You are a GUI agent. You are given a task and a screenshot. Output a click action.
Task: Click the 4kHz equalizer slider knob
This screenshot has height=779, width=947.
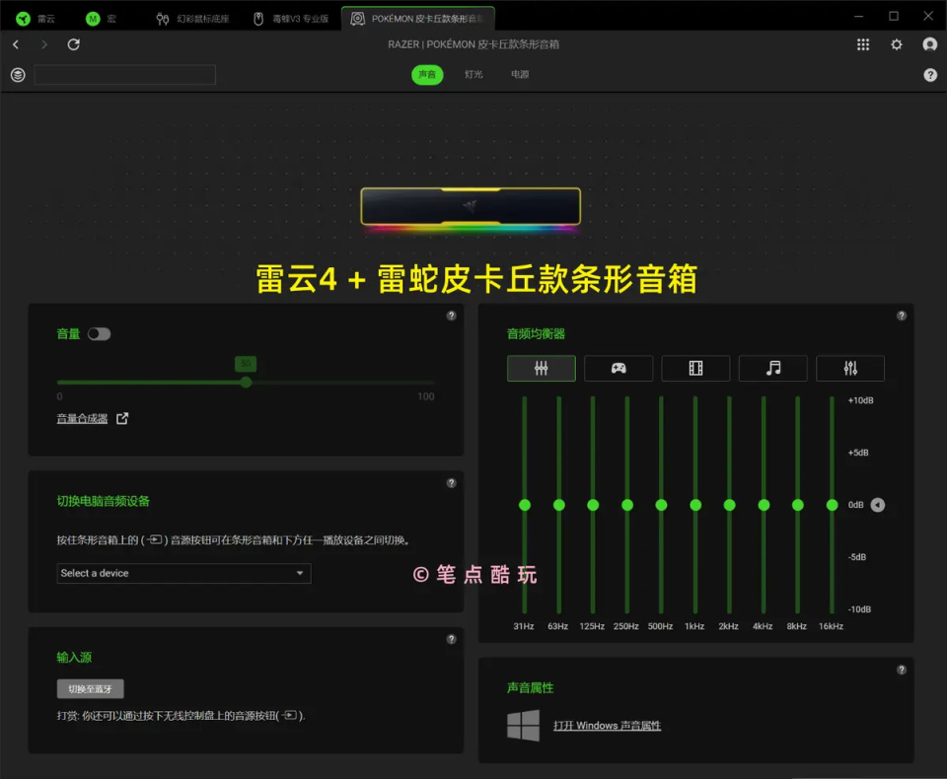point(764,505)
